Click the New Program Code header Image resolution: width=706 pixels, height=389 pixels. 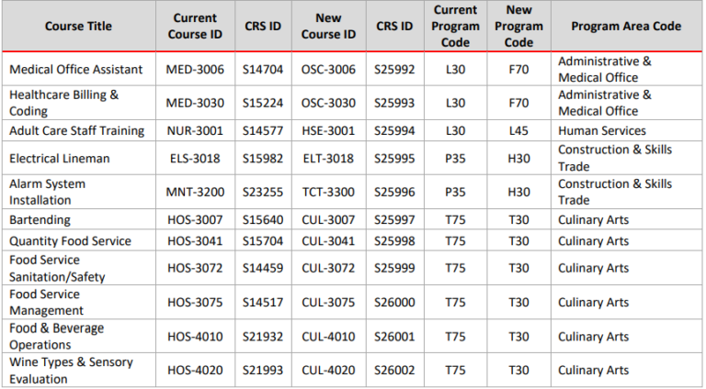pos(518,26)
